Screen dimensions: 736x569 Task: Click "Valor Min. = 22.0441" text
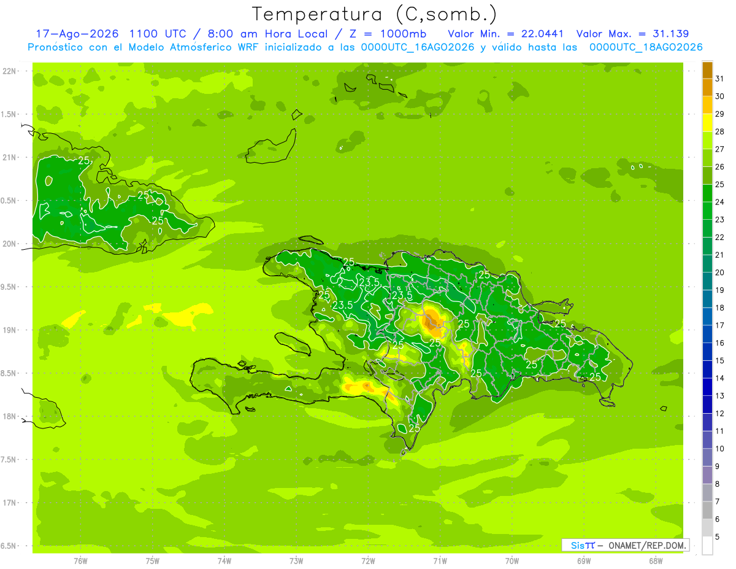coord(506,34)
